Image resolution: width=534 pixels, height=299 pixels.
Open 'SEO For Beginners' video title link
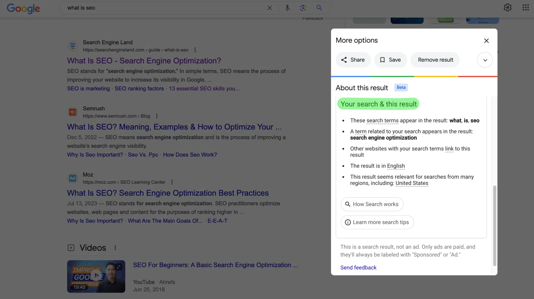point(215,265)
